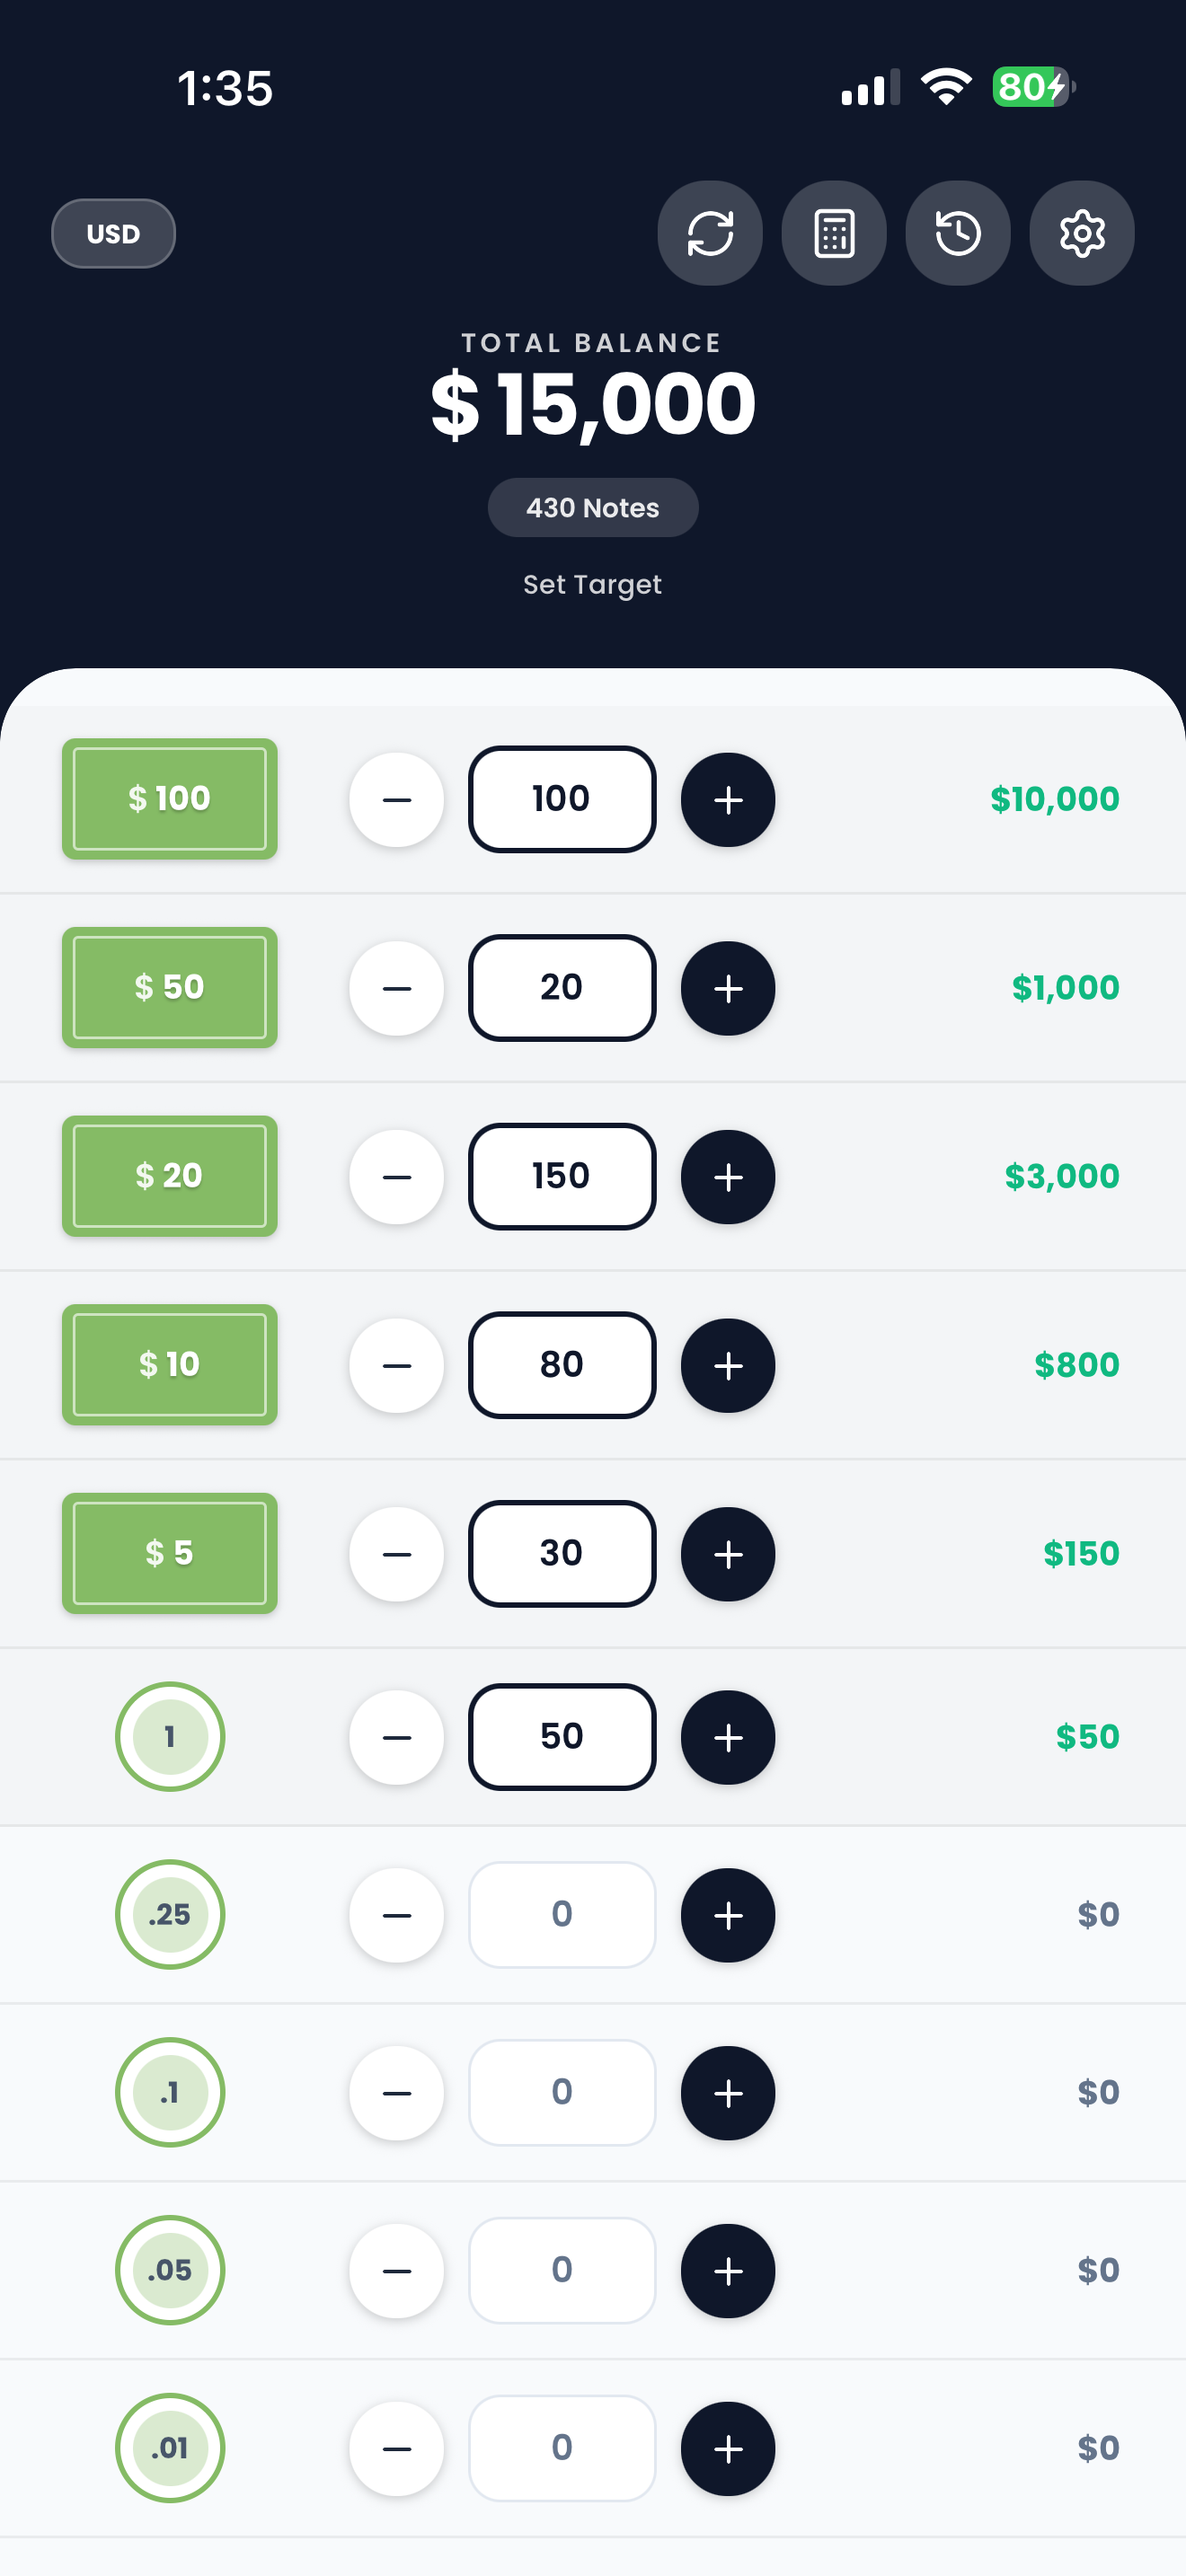The image size is (1186, 2576).
Task: Tap the refresh/reset counts icon
Action: tap(709, 233)
